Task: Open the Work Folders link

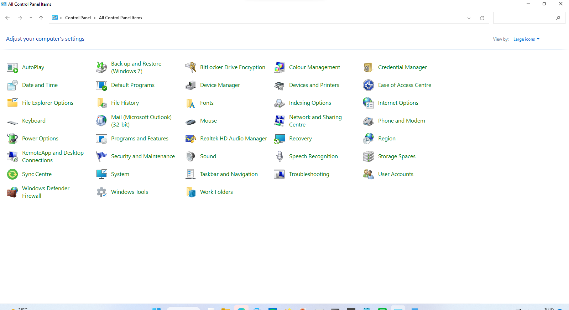Action: pyautogui.click(x=216, y=192)
